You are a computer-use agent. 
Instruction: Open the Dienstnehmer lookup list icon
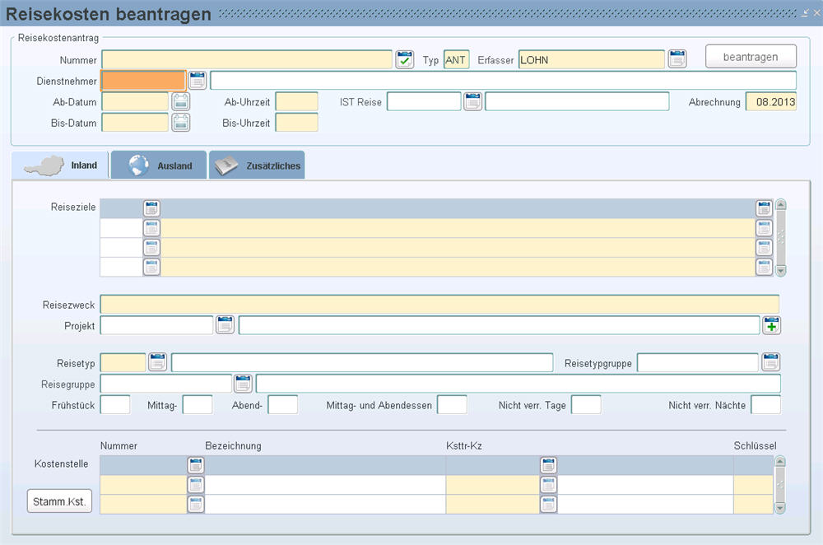coord(198,81)
